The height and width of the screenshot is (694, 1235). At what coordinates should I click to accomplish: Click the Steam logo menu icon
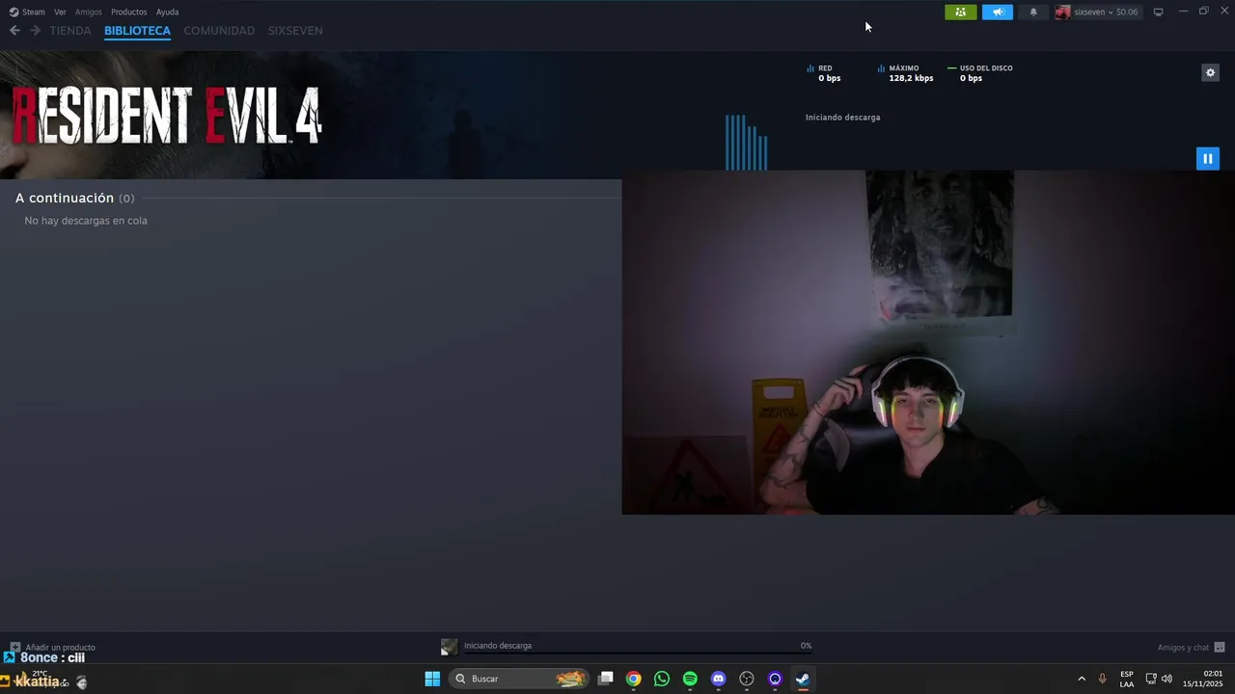point(14,12)
